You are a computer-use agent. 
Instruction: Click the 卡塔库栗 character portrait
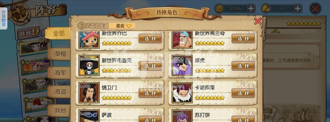[x=182, y=93]
